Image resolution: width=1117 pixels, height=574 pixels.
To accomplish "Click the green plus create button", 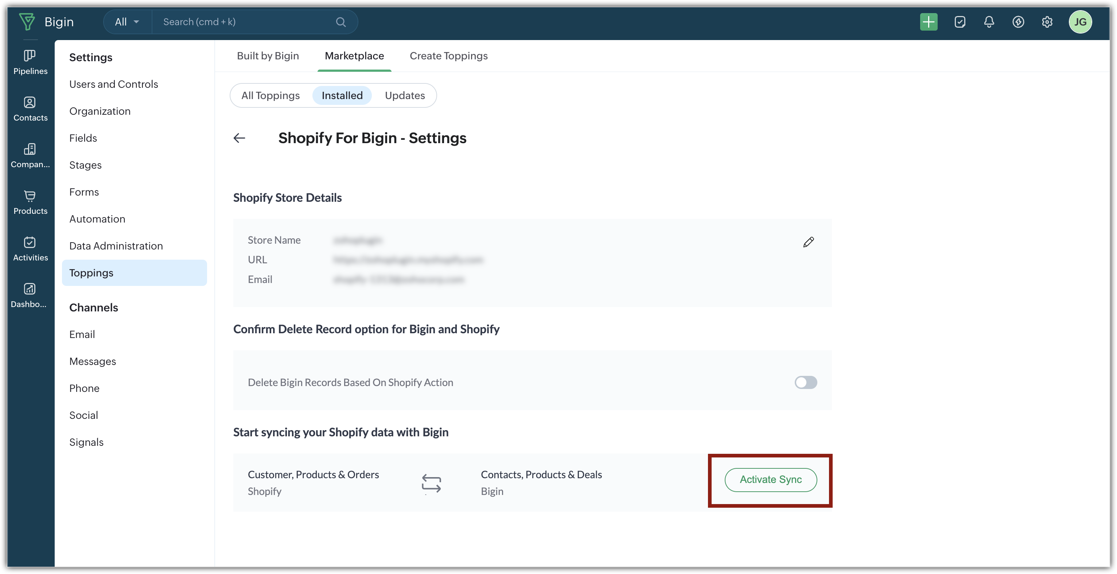I will click(x=929, y=22).
